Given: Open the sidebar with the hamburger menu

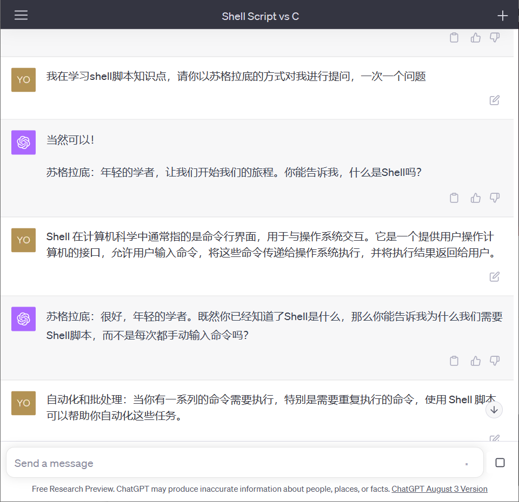Looking at the screenshot, I should 21,15.
